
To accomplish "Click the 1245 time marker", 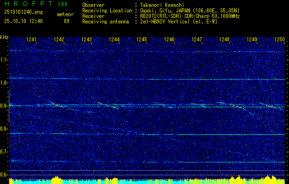I will pos(142,39).
